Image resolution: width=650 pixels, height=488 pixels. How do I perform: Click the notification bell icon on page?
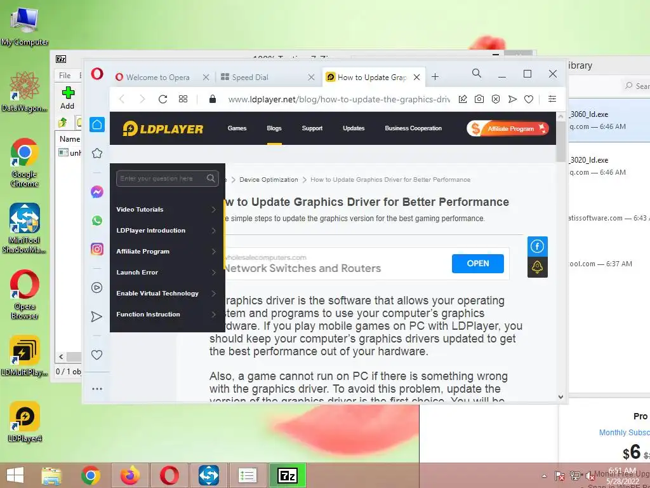click(x=538, y=267)
